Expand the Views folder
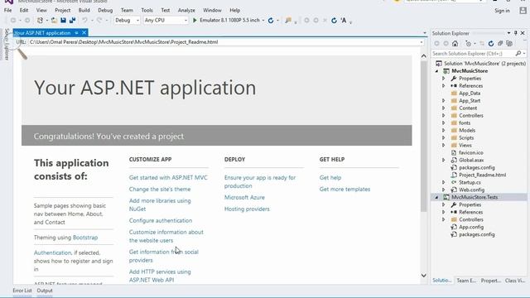 click(444, 146)
